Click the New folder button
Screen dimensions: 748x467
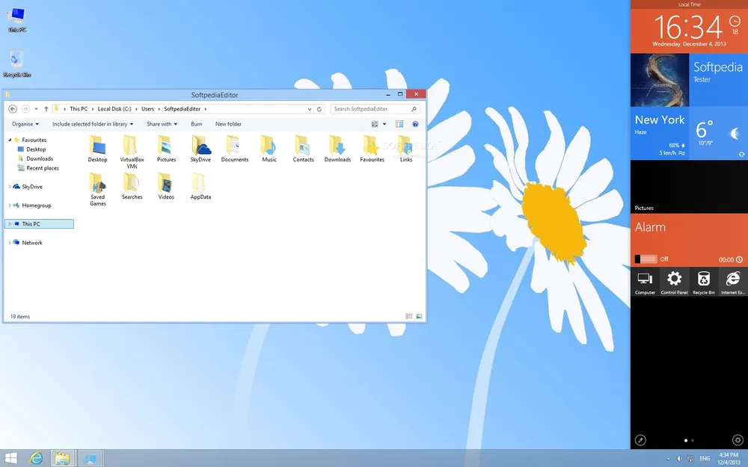(x=228, y=124)
